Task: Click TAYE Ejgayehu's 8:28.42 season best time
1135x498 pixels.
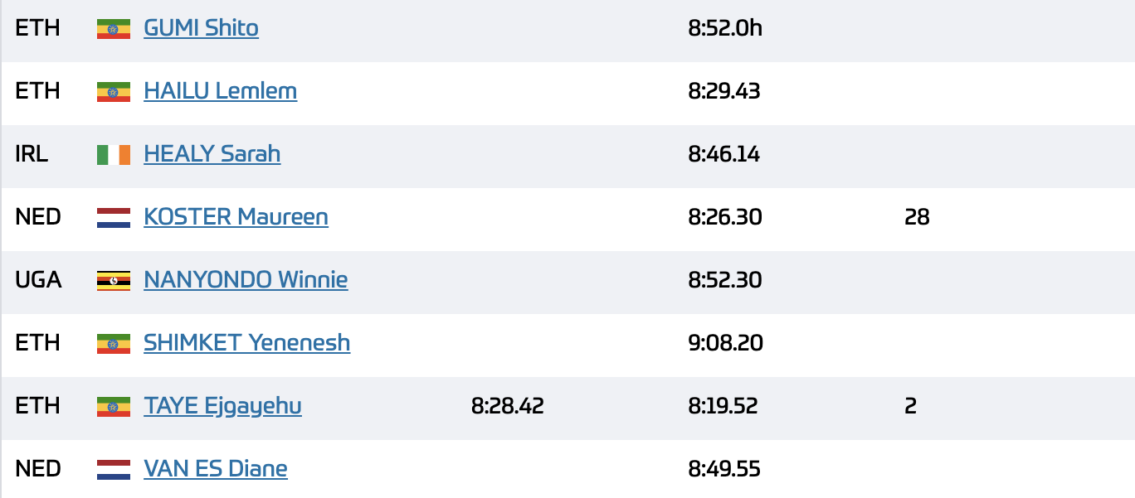Action: (508, 406)
